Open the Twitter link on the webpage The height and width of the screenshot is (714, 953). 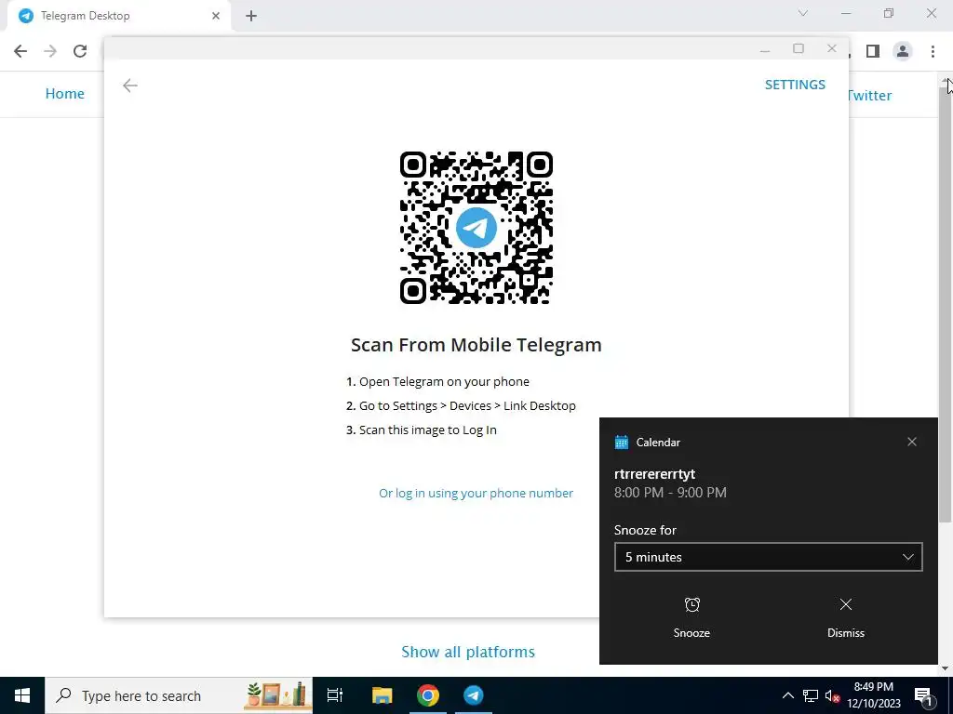[870, 96]
